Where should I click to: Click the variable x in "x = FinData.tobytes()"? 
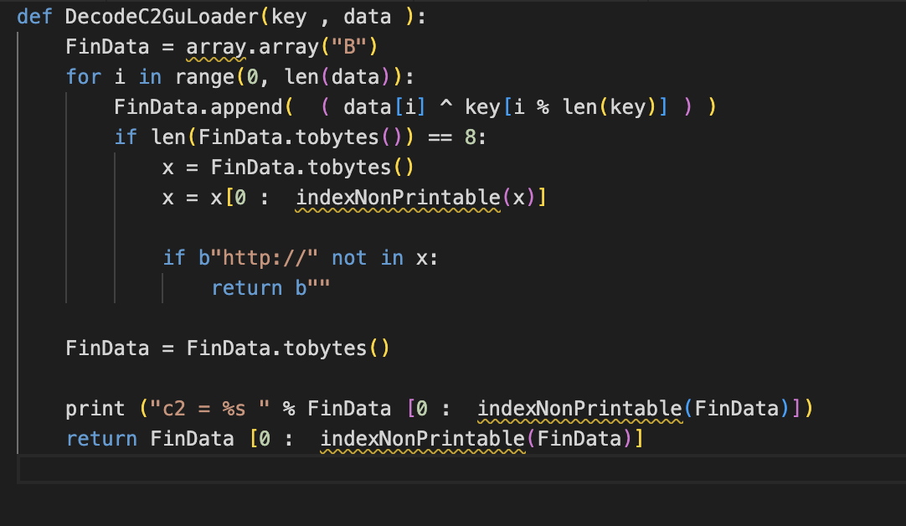[168, 168]
